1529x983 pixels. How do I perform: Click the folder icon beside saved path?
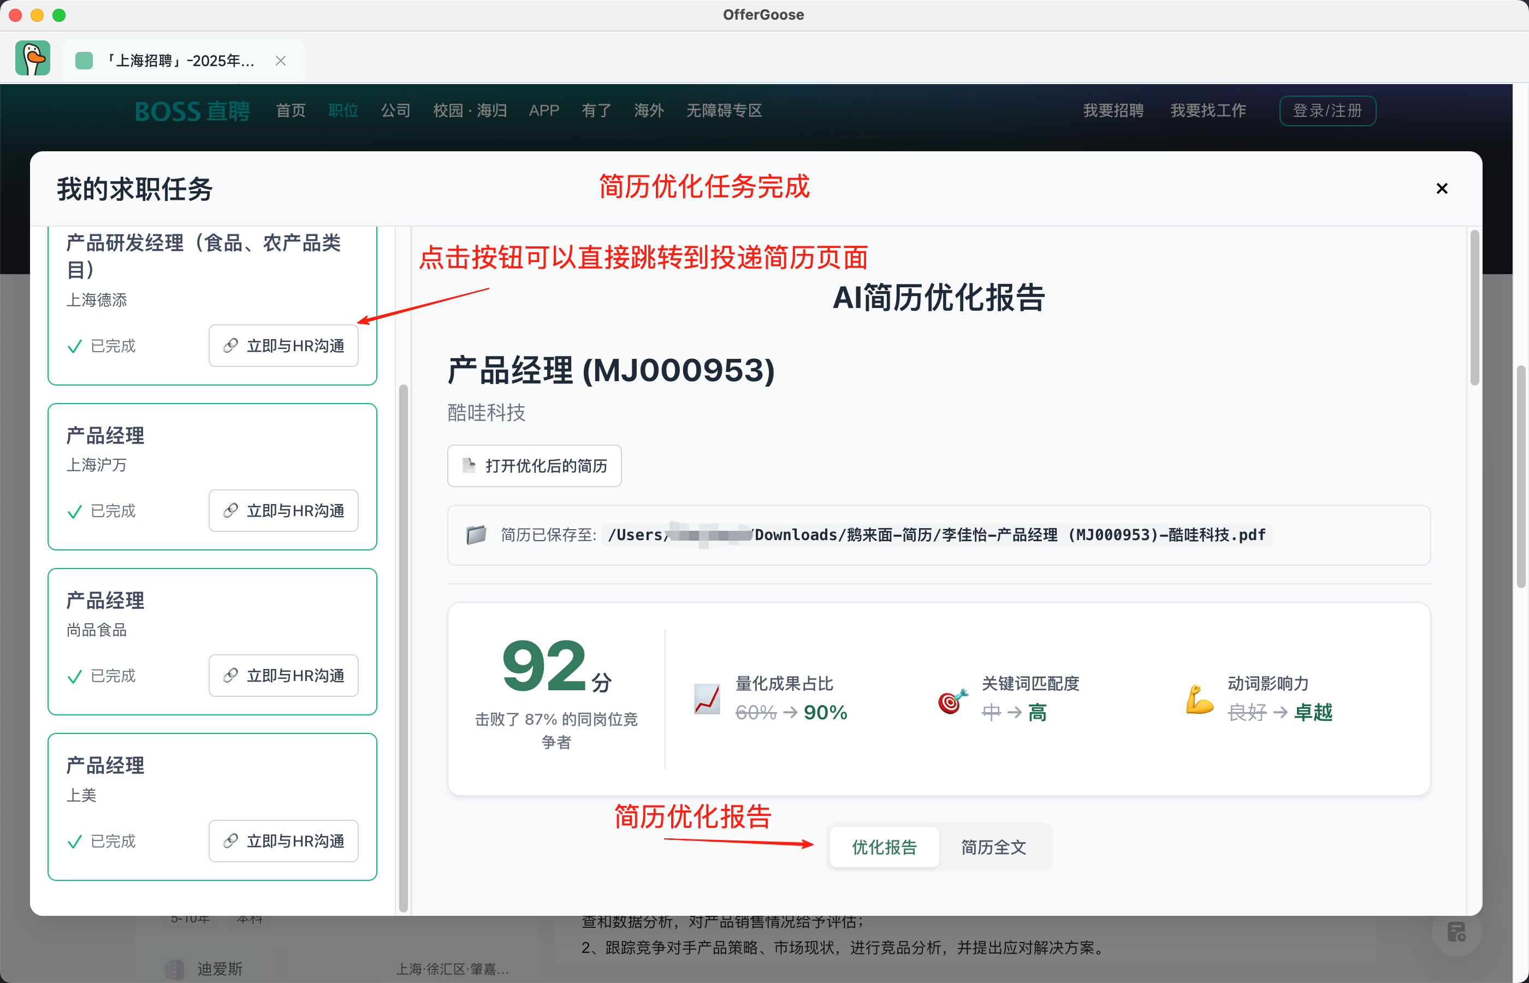[x=476, y=535]
